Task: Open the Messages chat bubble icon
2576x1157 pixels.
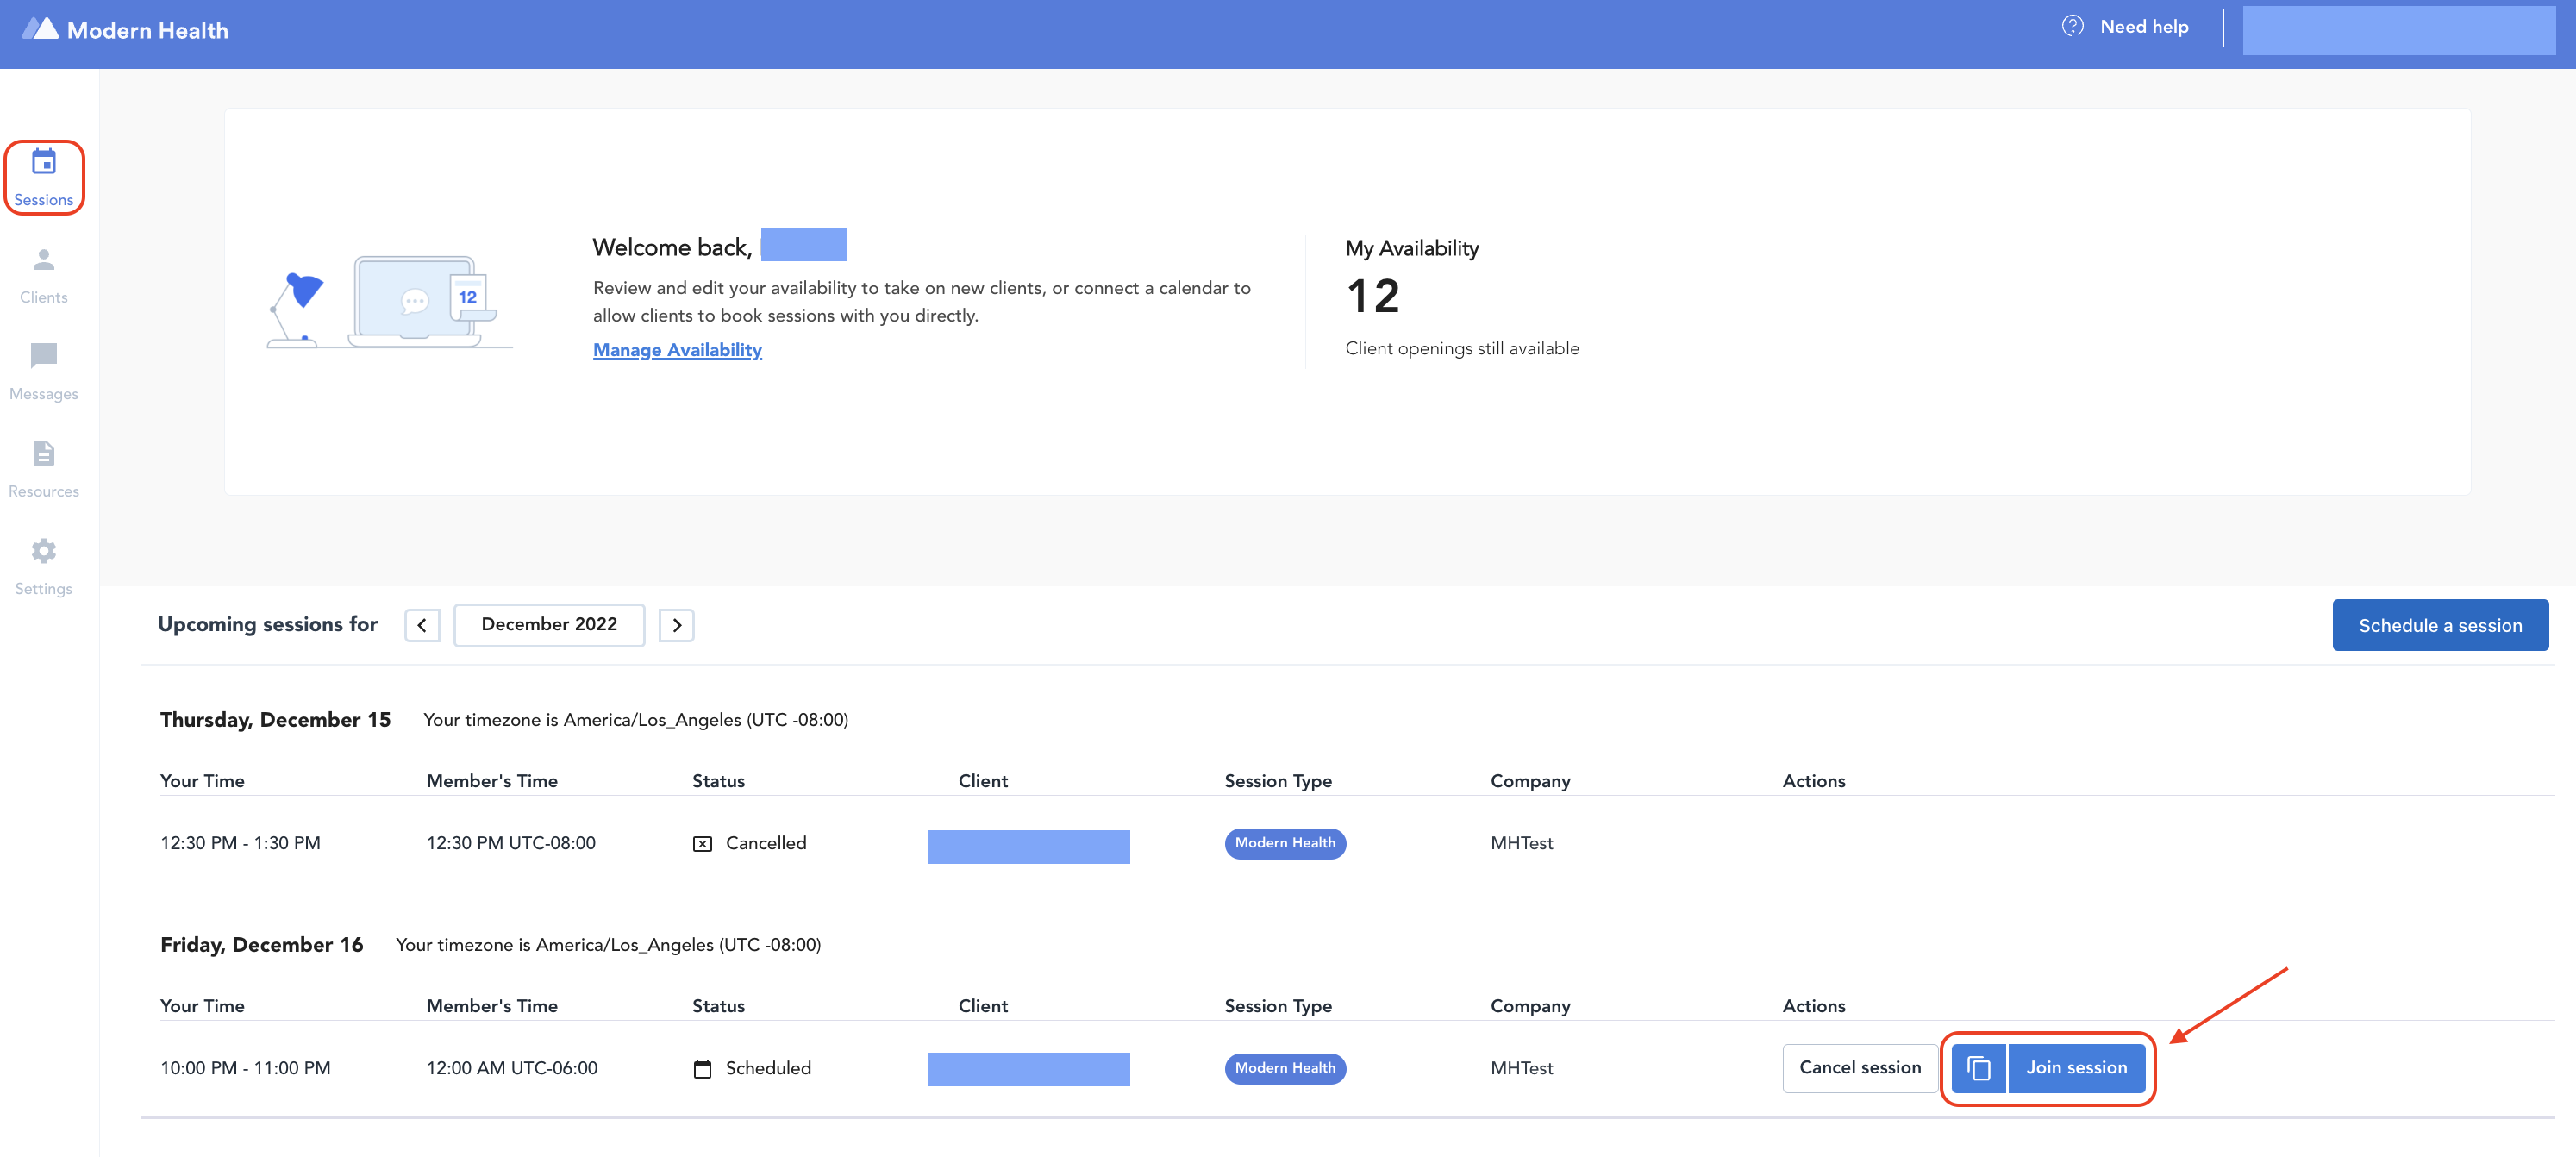Action: pyautogui.click(x=44, y=356)
